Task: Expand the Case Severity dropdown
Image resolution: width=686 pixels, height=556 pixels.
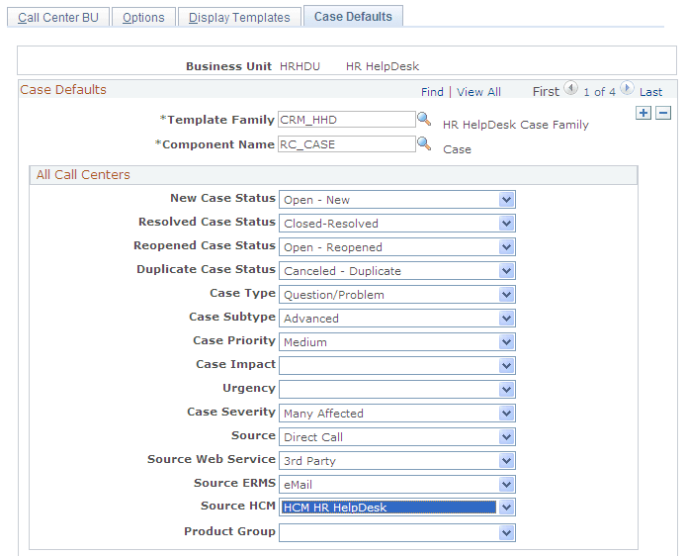Action: click(397, 413)
